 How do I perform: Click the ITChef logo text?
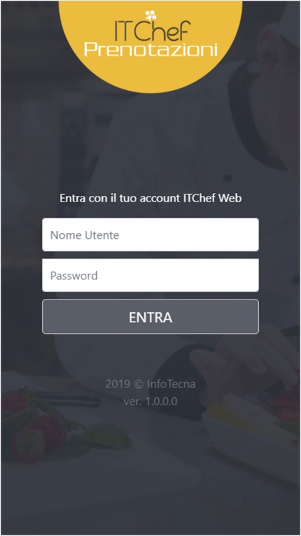(x=151, y=31)
